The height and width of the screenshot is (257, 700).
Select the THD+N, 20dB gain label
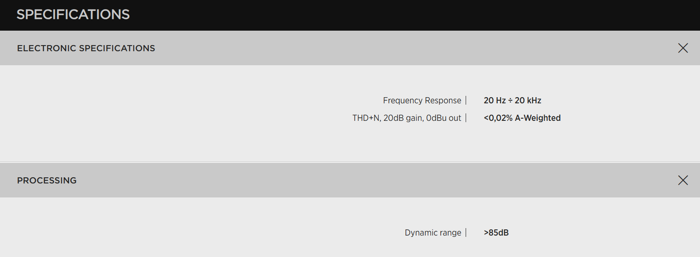coord(406,118)
